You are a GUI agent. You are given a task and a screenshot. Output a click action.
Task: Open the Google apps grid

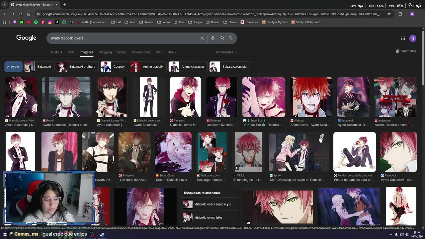coord(403,38)
